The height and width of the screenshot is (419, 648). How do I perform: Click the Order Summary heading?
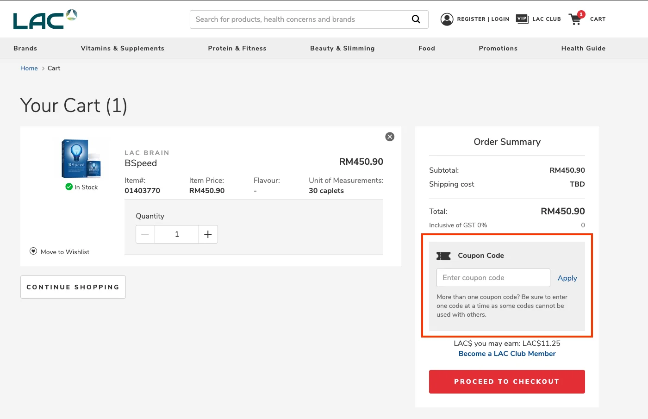507,142
